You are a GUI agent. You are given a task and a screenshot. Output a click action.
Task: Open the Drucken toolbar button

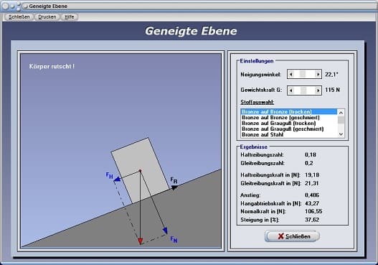[x=47, y=17]
